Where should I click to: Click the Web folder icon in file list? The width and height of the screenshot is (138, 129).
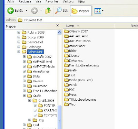coord(67,104)
